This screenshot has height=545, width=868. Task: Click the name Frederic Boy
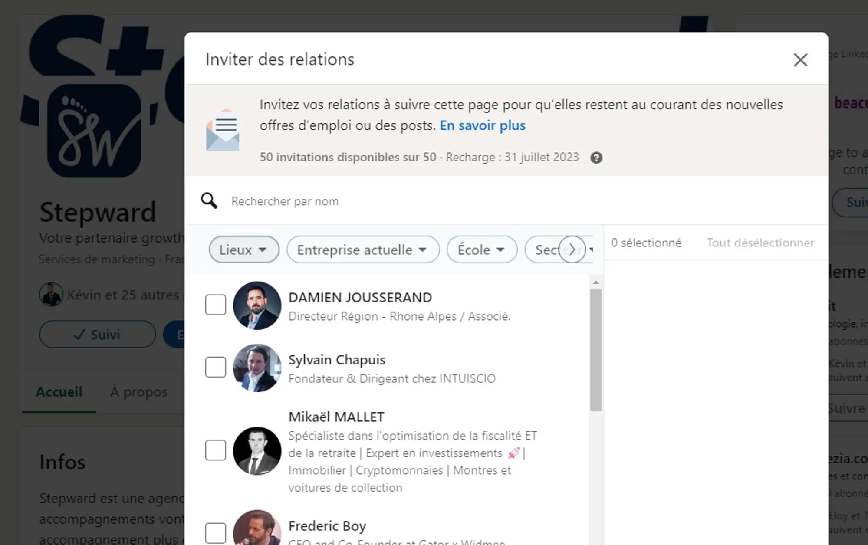[327, 526]
